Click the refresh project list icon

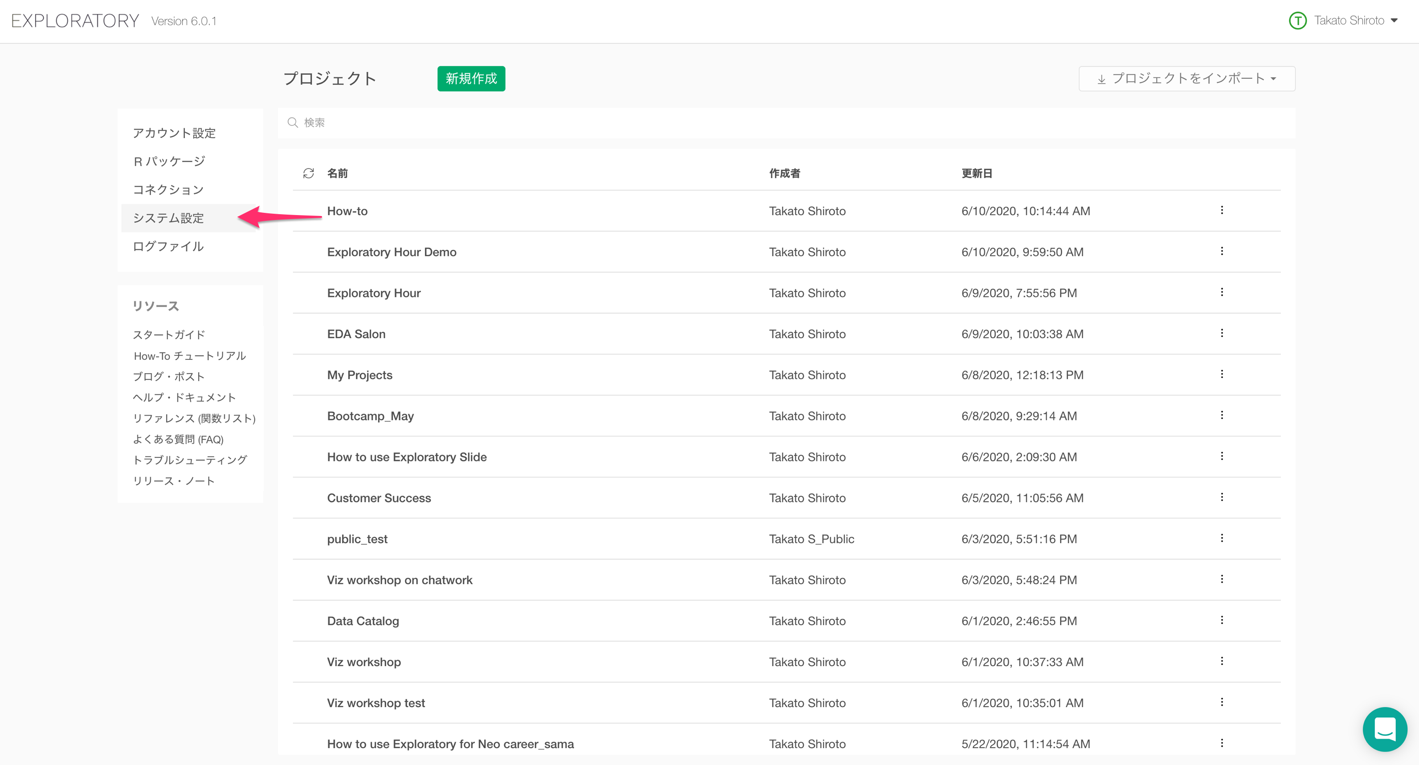pos(309,173)
